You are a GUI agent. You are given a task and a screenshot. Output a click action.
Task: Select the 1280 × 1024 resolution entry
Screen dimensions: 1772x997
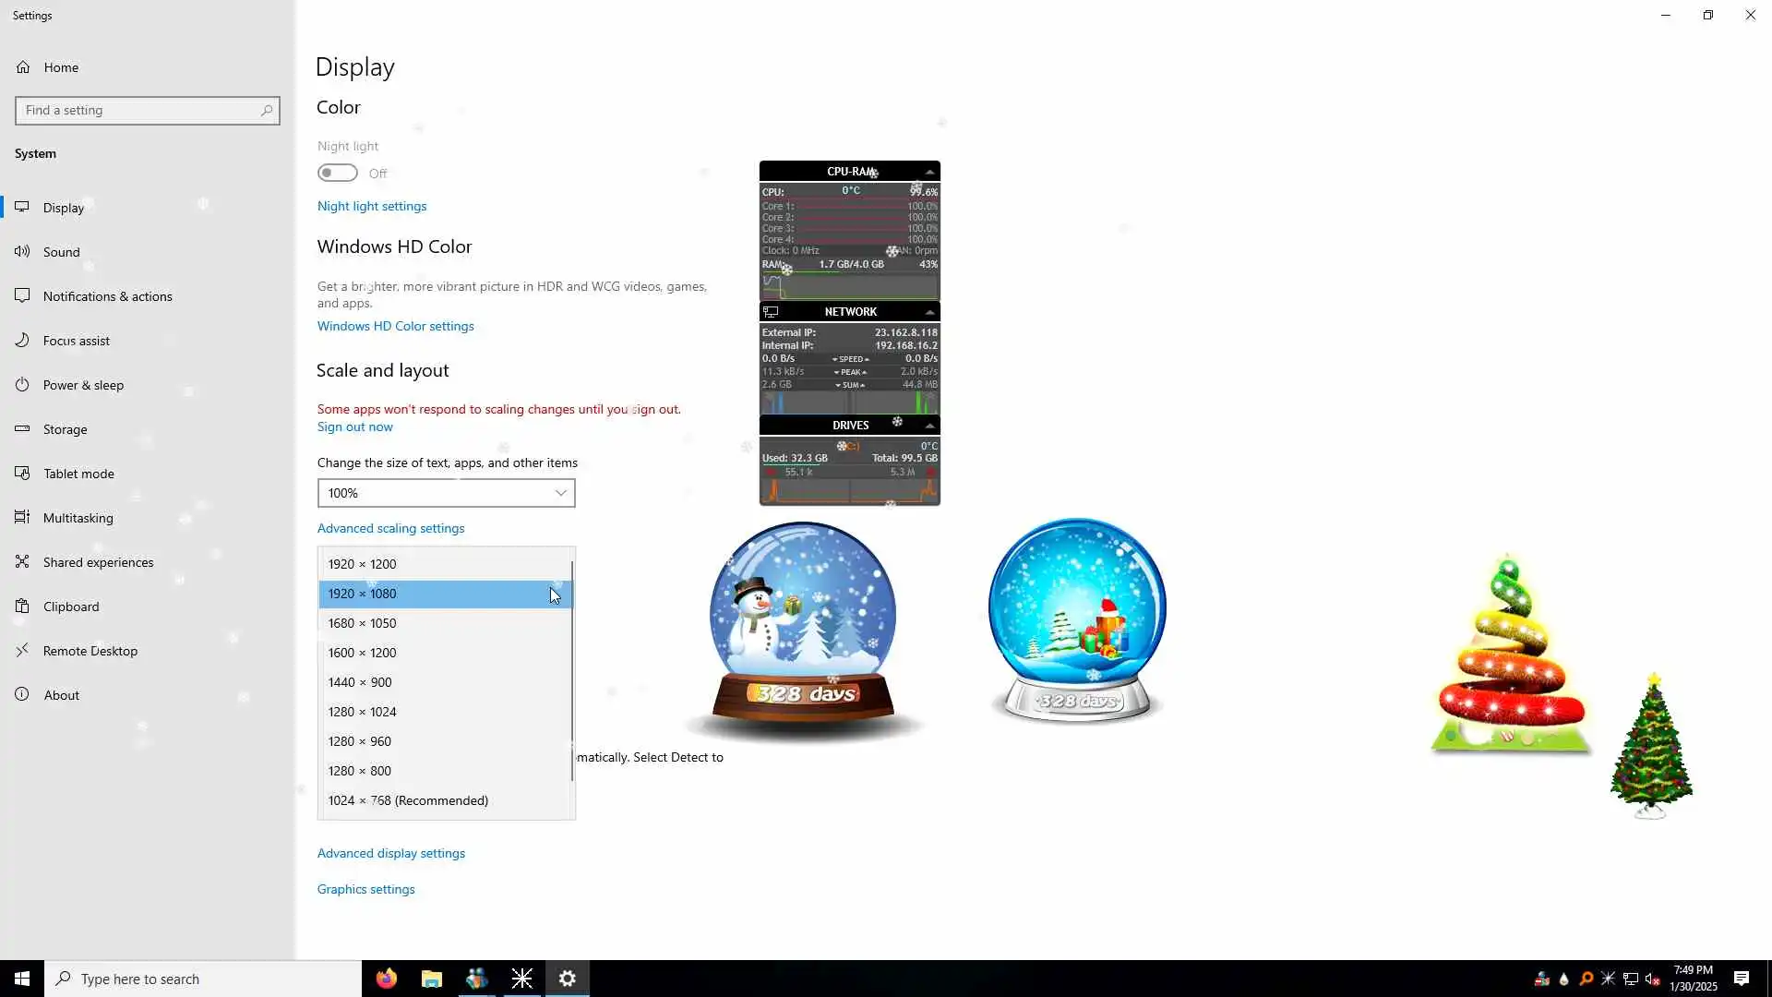(362, 712)
